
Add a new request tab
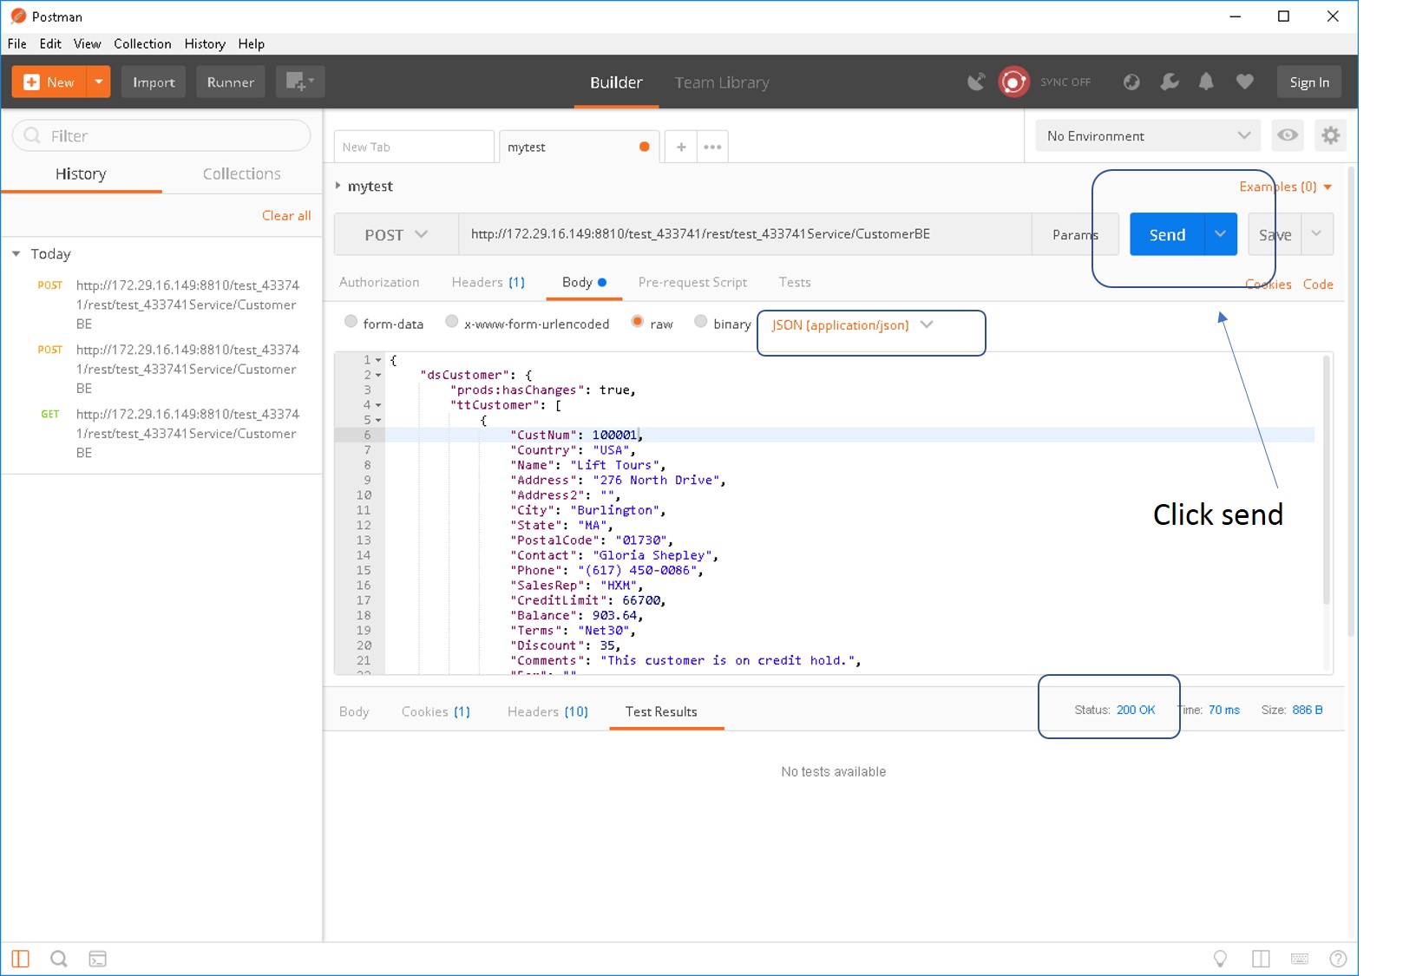681,147
